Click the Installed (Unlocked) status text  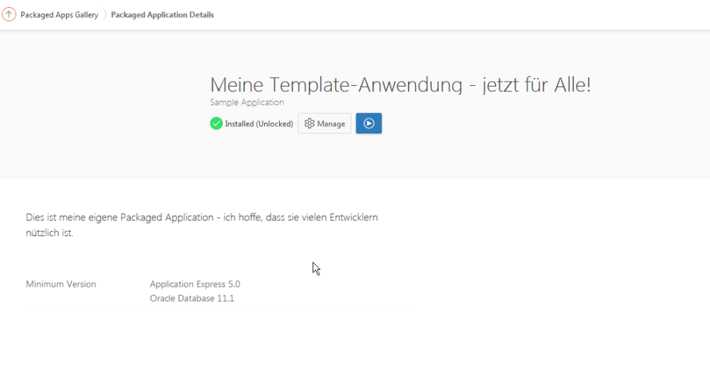(x=259, y=123)
